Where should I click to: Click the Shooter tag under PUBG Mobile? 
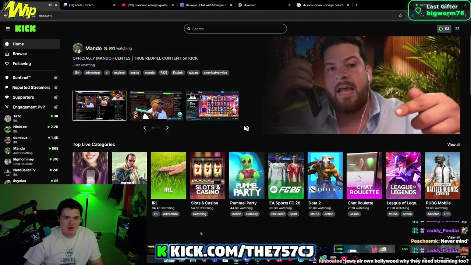433,214
